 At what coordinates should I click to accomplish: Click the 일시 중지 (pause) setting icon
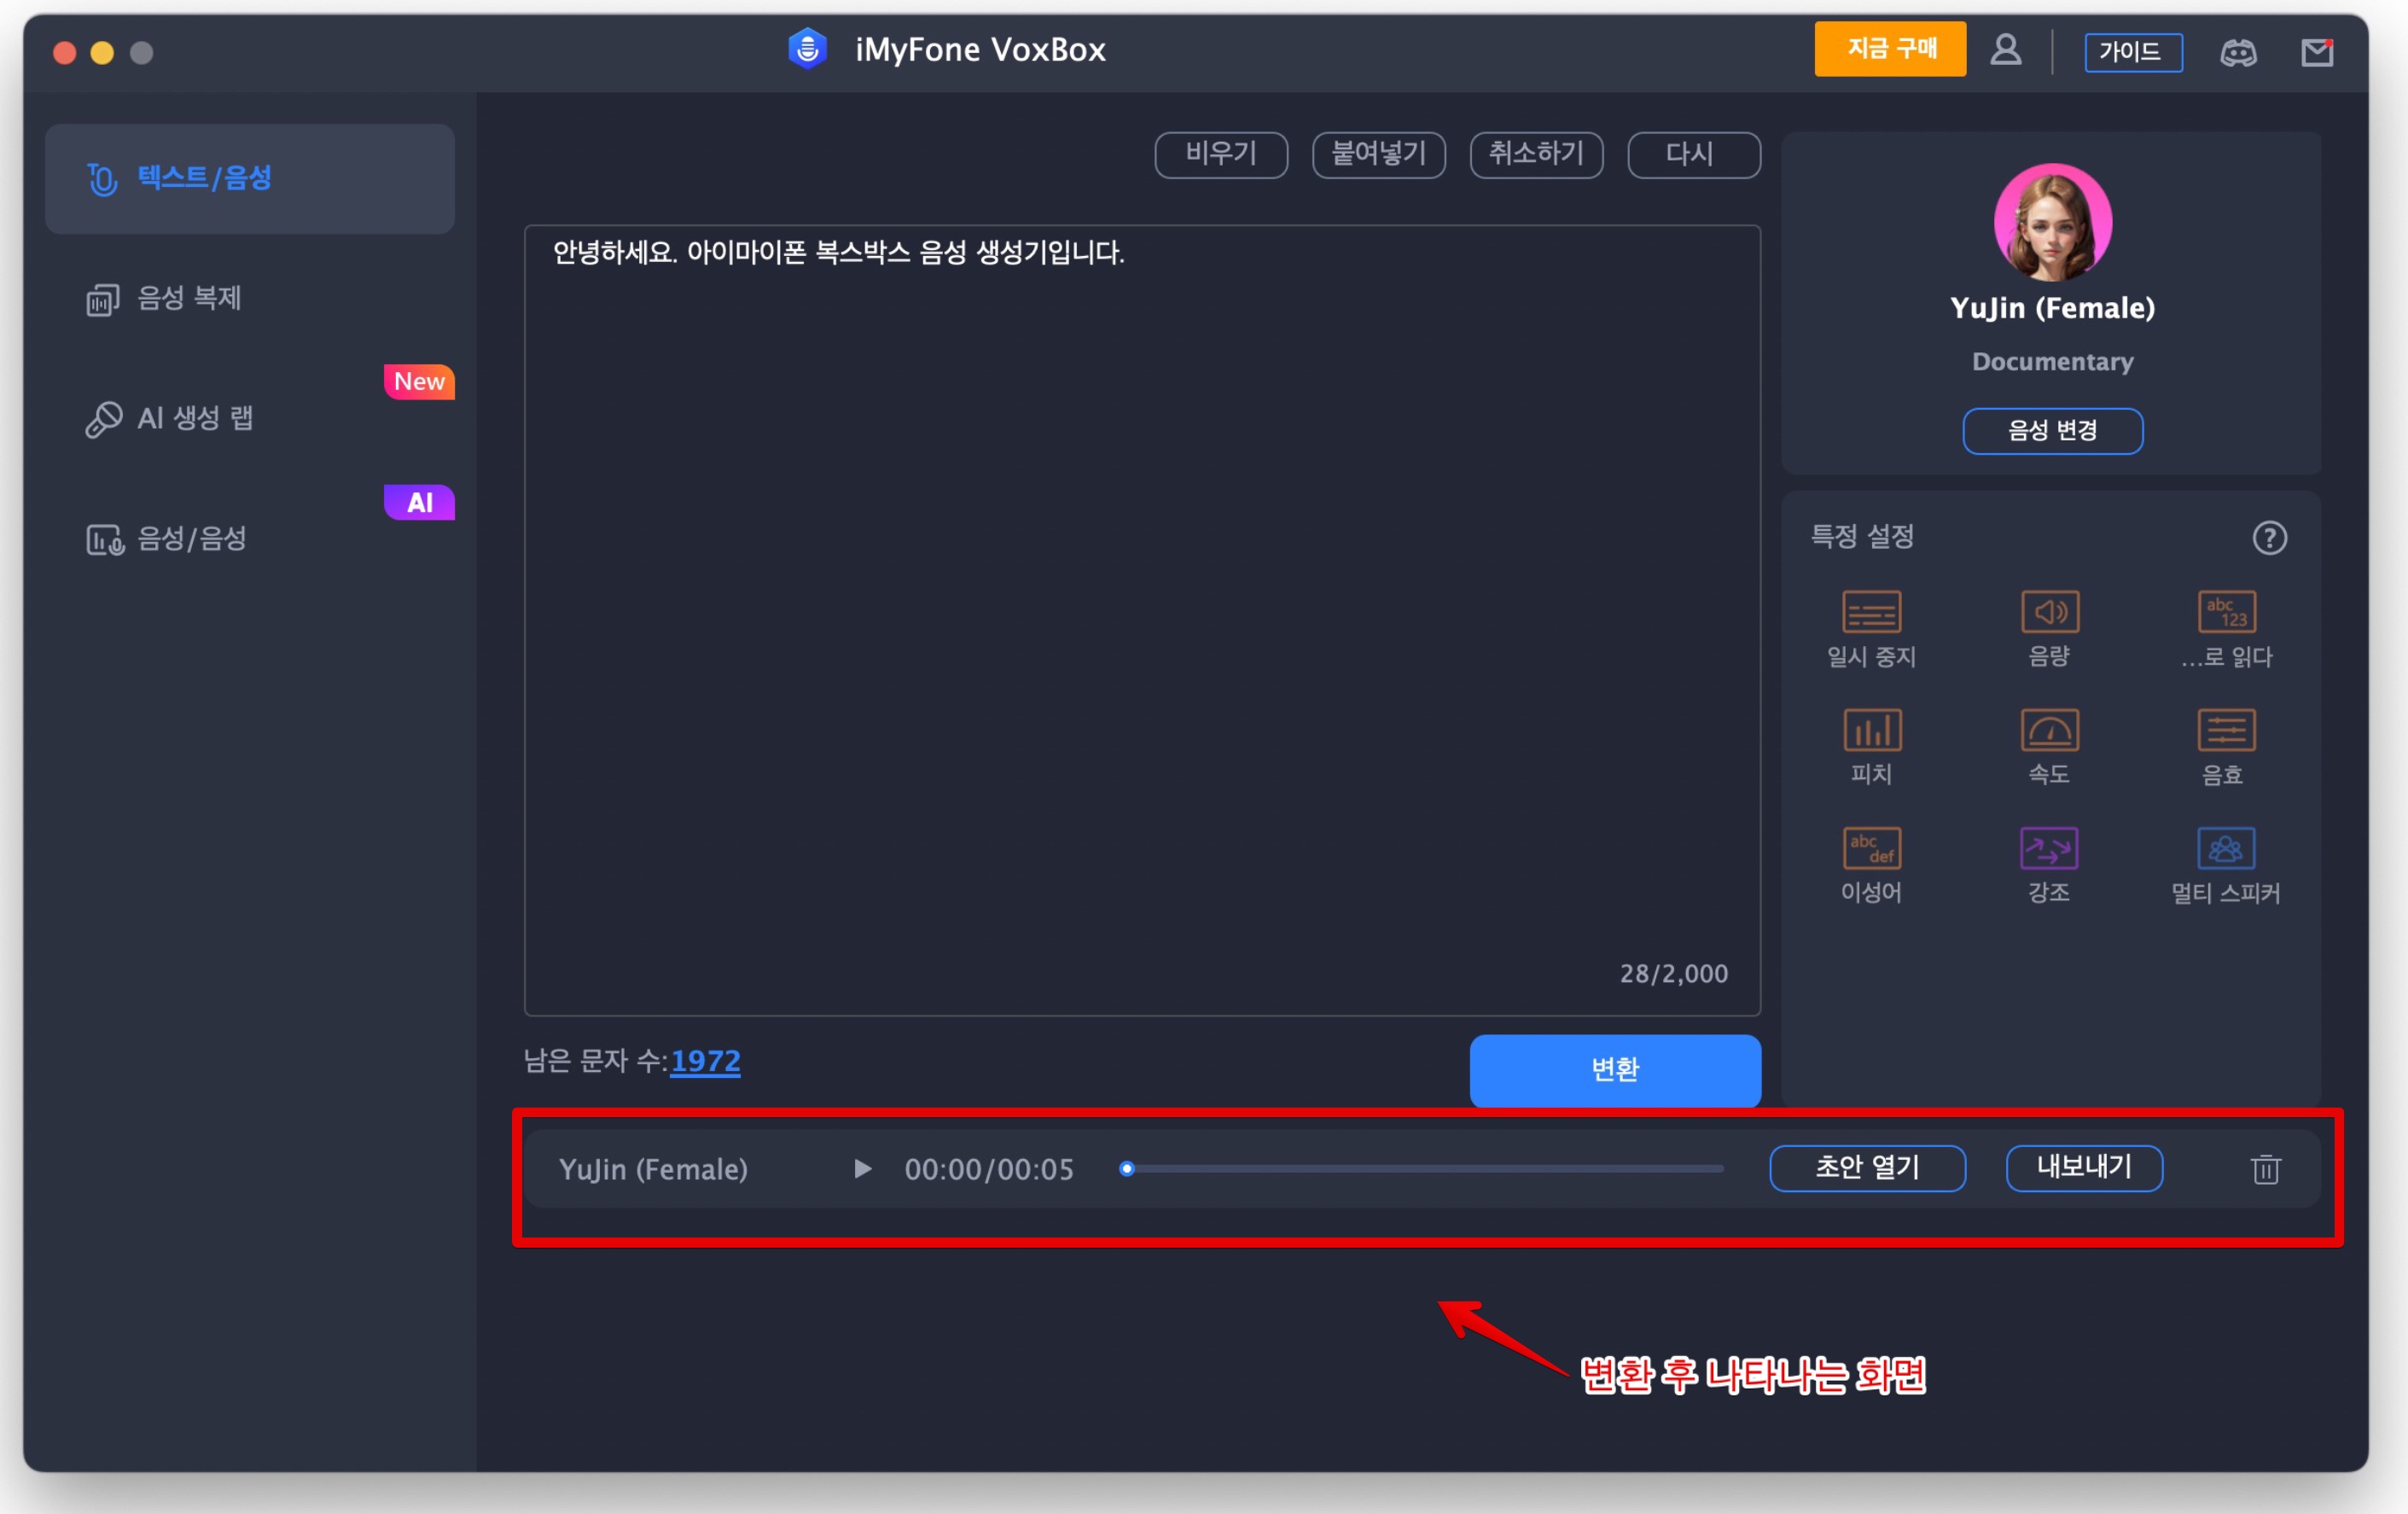(1871, 612)
